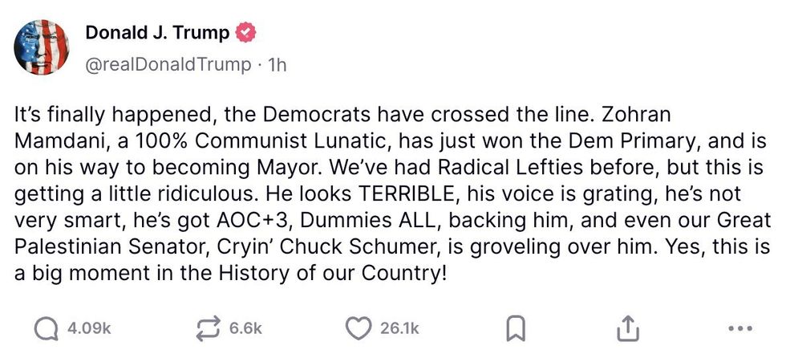Click the 6.6k reposts count

(x=245, y=328)
